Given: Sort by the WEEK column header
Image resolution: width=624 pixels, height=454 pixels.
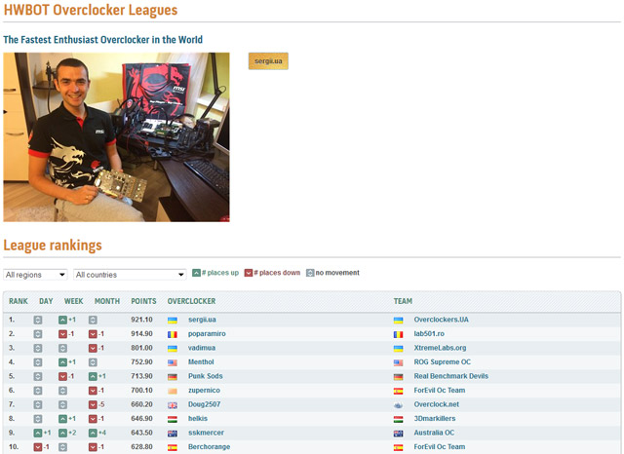Looking at the screenshot, I should click(74, 301).
